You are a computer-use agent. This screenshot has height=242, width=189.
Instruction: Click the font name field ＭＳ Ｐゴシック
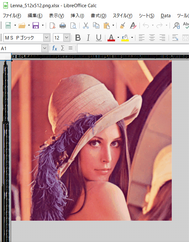(x=23, y=38)
